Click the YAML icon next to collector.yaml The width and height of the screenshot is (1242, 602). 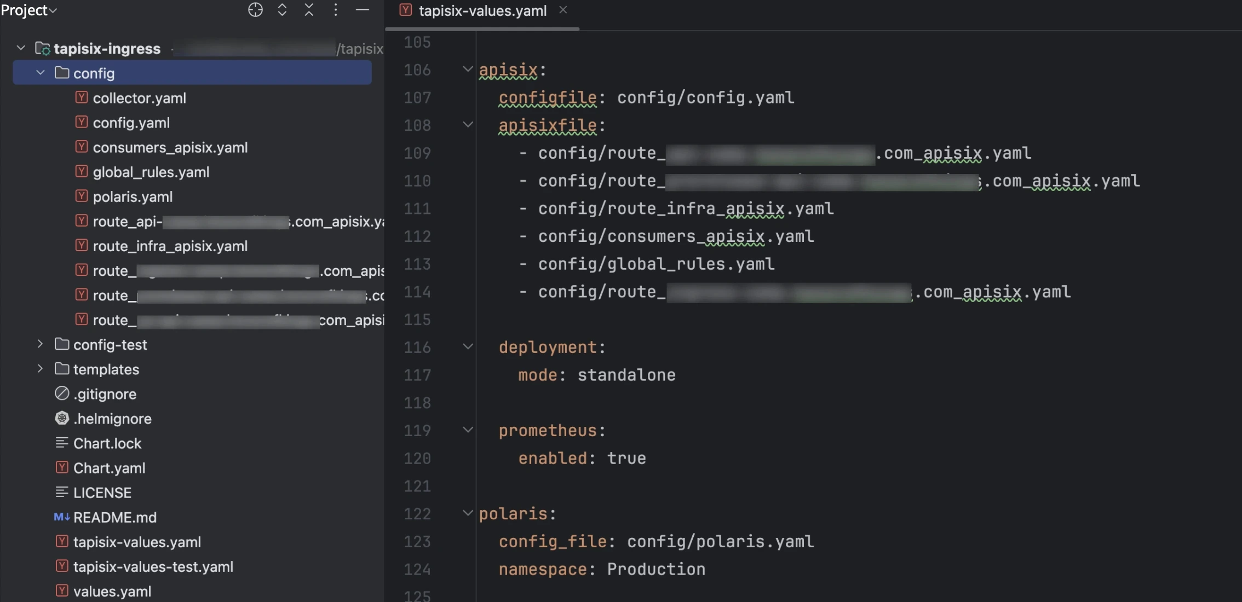click(x=82, y=97)
